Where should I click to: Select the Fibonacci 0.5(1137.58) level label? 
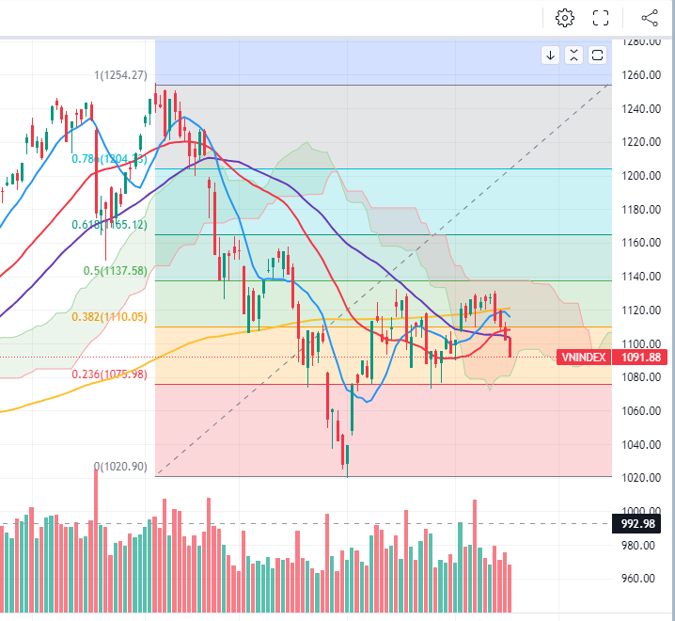[116, 271]
